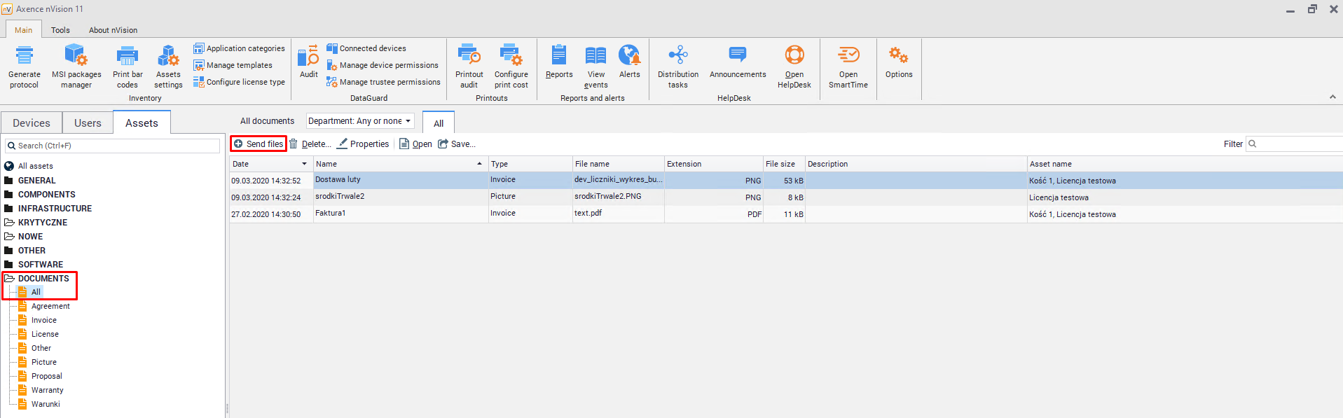
Task: Switch to the Tools ribbon tab
Action: (x=60, y=30)
